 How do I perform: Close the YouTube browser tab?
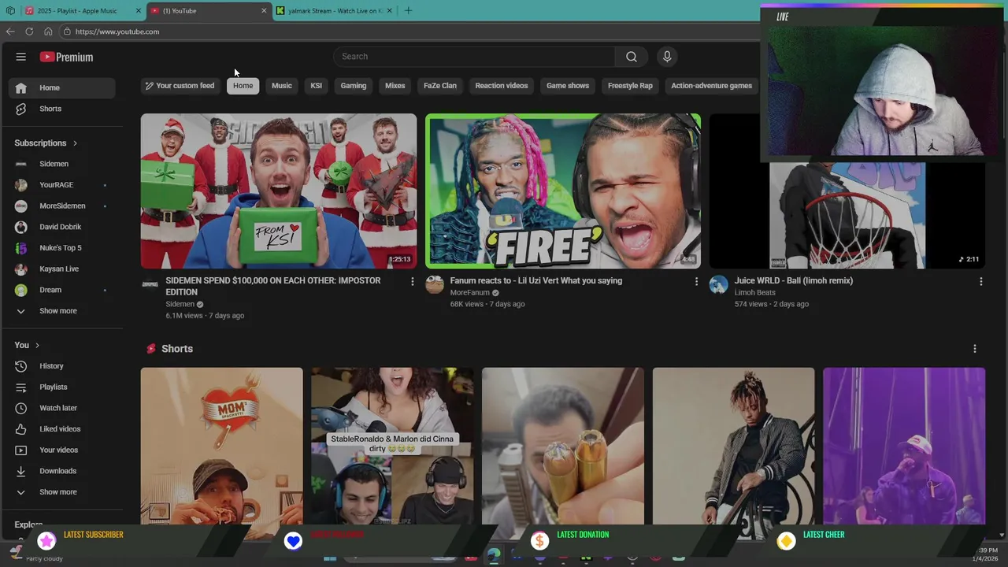tap(264, 11)
